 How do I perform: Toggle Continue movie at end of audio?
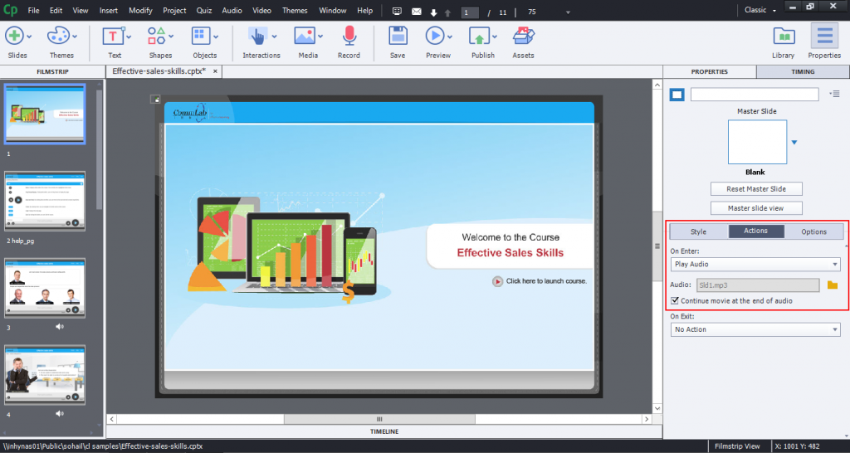pos(675,300)
